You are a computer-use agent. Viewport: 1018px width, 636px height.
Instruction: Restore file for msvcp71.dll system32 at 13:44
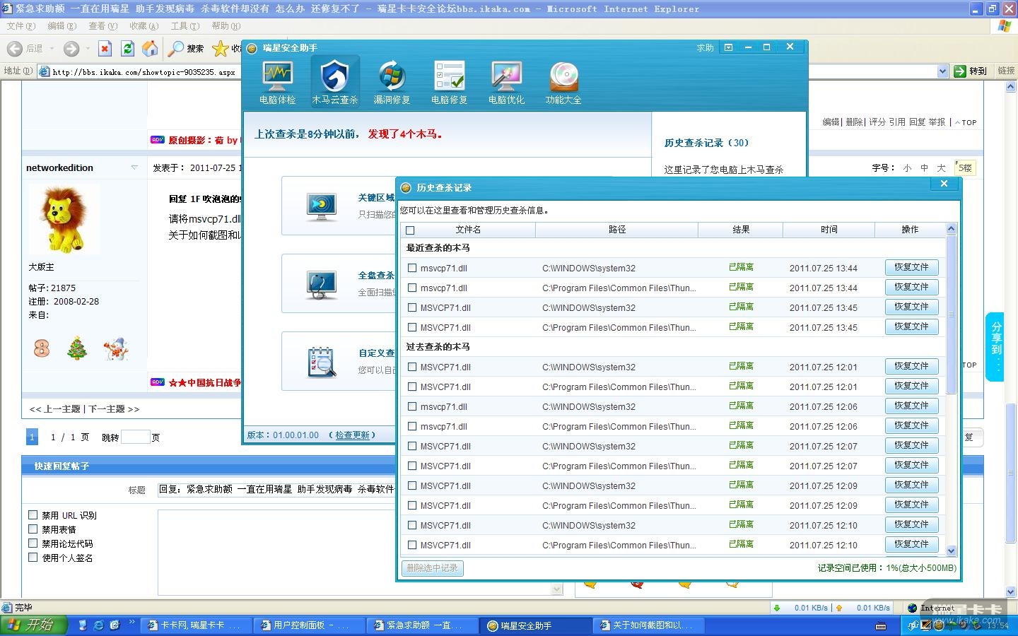point(911,267)
